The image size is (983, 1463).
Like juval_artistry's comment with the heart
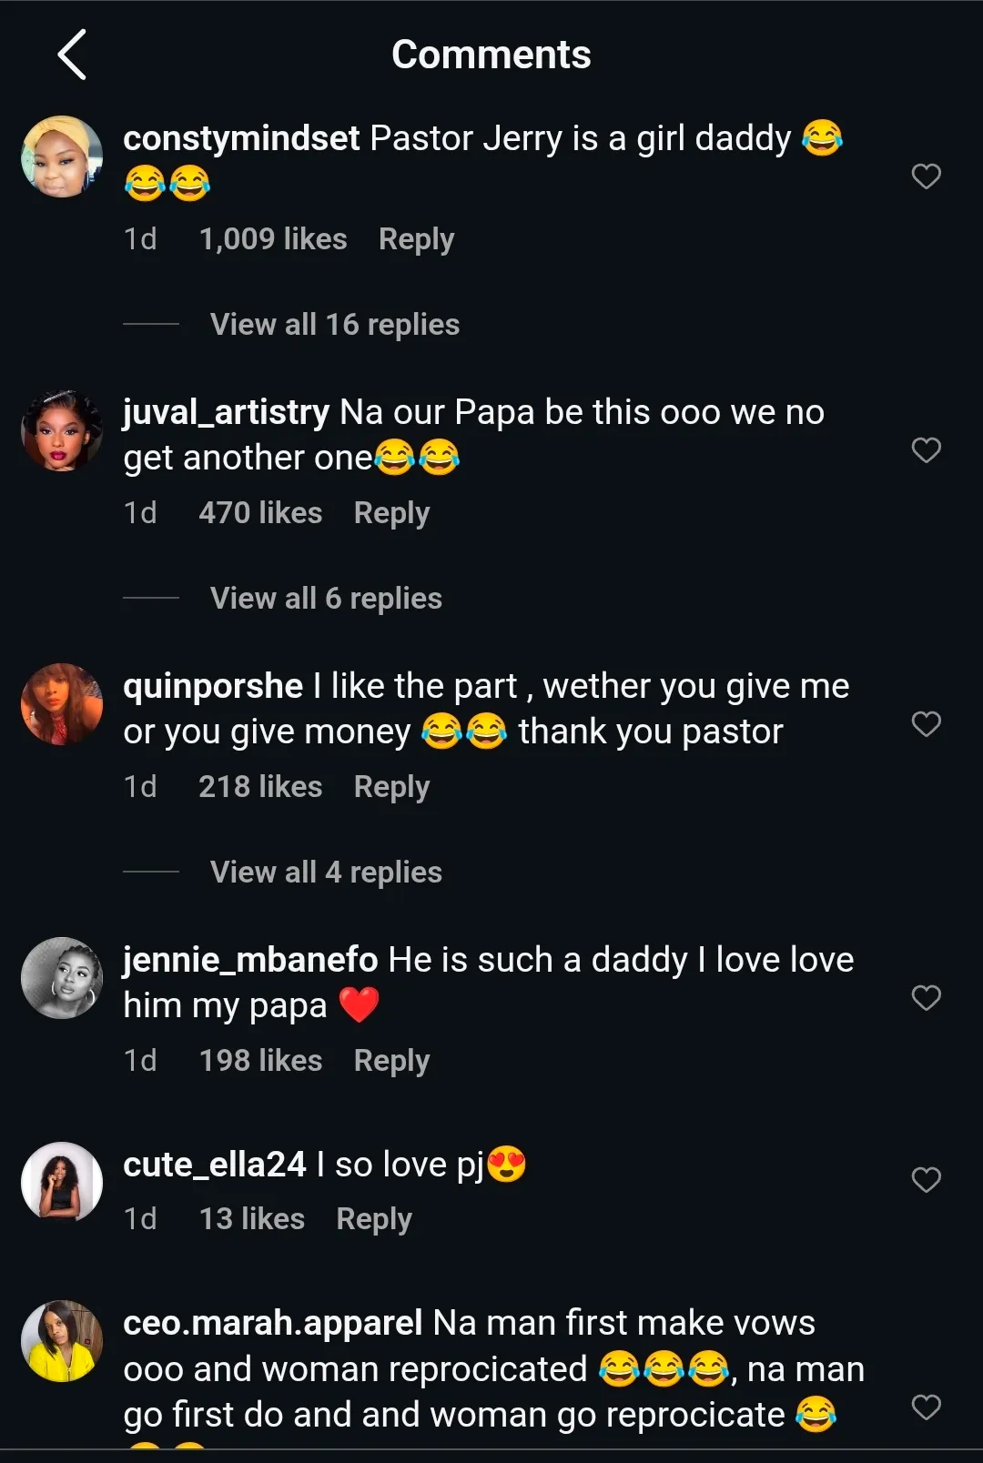926,449
